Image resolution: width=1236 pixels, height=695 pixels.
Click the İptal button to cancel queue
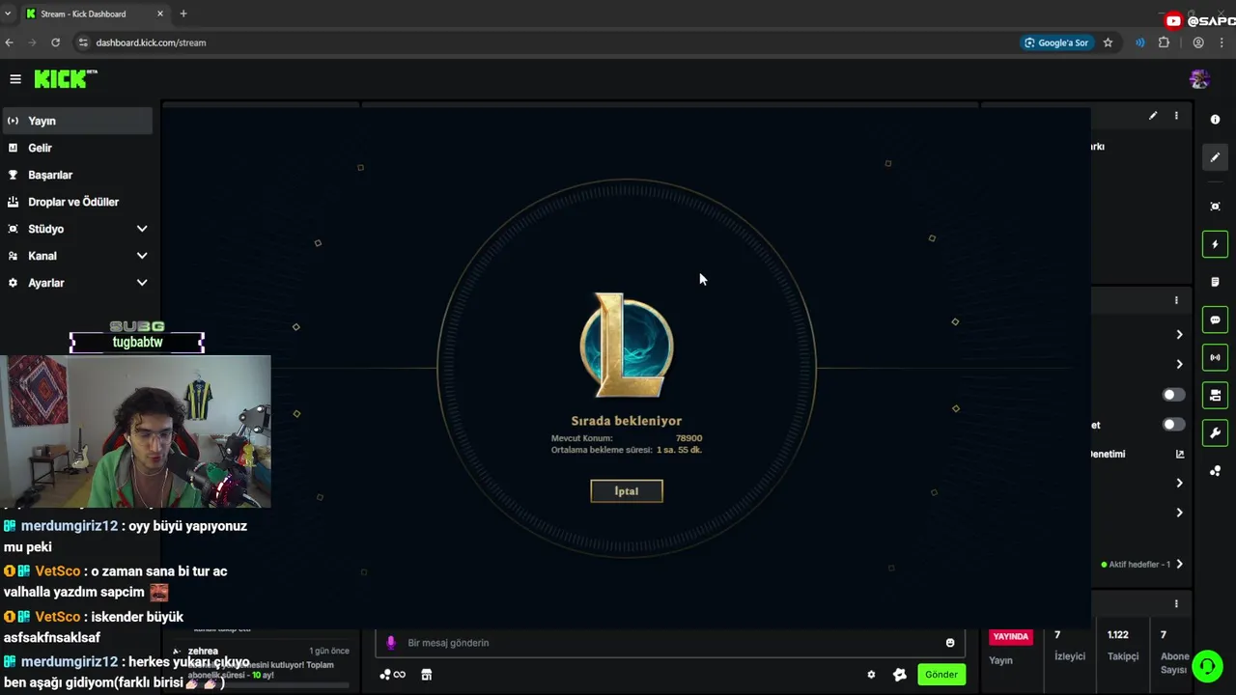[627, 491]
